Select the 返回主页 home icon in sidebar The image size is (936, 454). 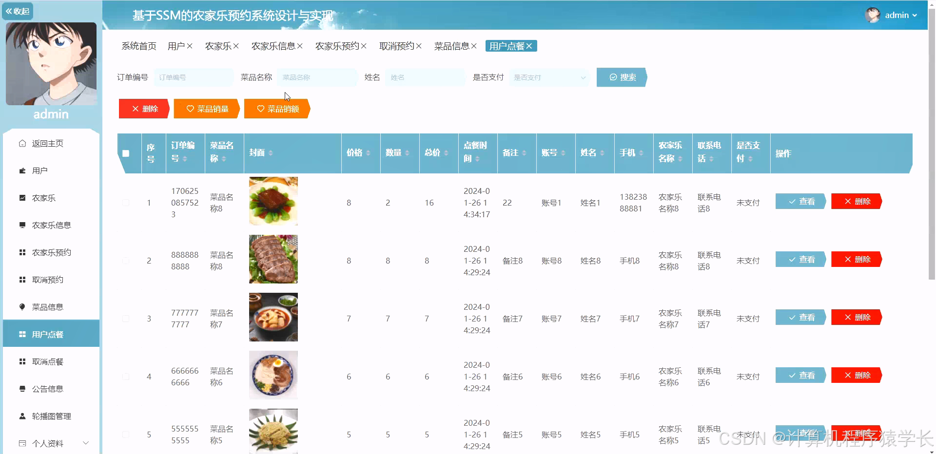[22, 143]
